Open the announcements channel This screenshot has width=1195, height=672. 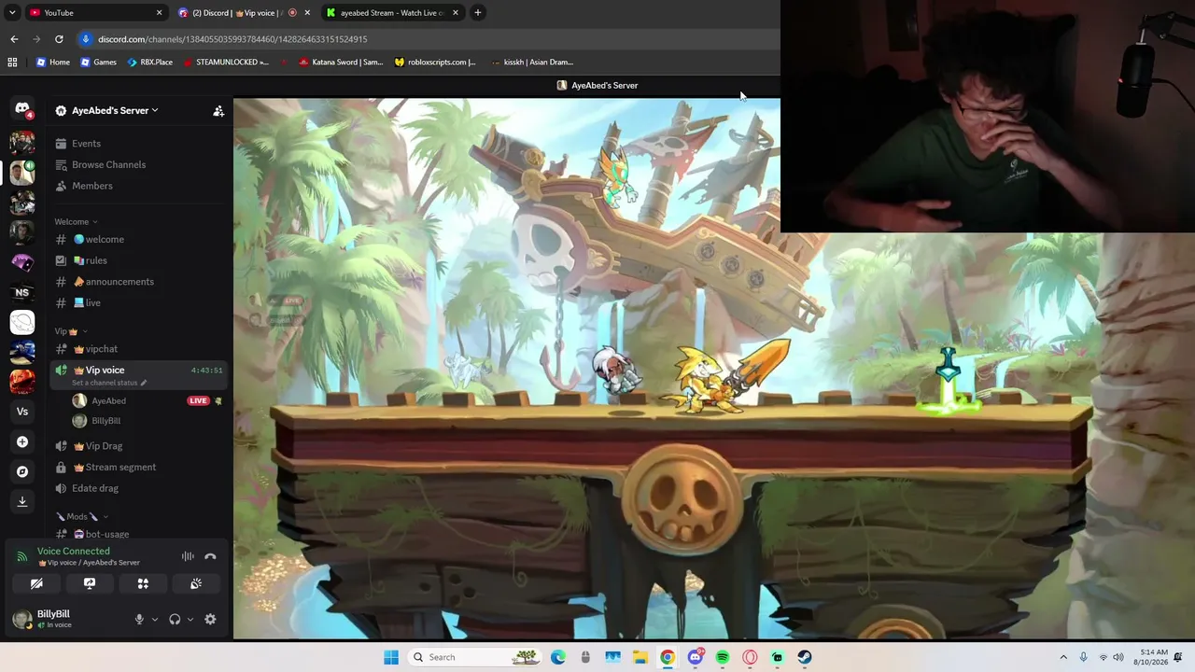pyautogui.click(x=139, y=282)
